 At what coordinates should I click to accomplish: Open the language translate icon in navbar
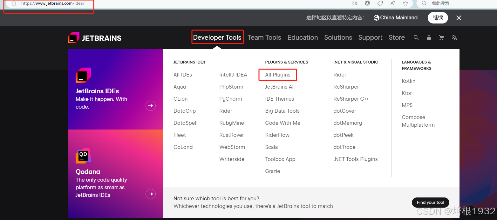[x=454, y=37]
